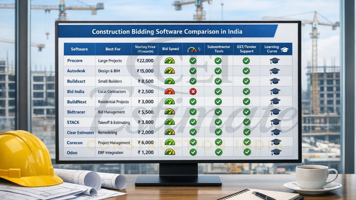This screenshot has width=356, height=200.
Task: Click the Bid Speed gauge in Buildxact row
Action: click(x=170, y=81)
